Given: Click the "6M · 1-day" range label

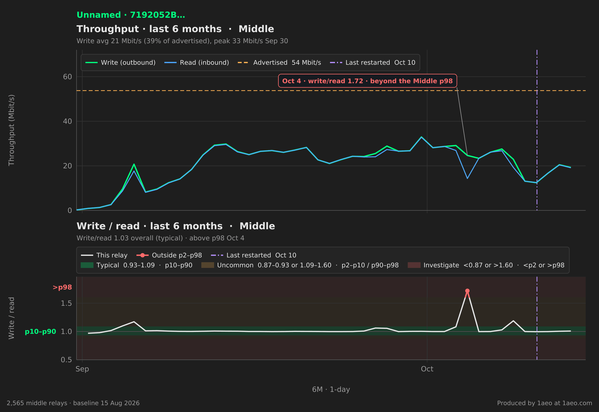Looking at the screenshot, I should [x=331, y=390].
